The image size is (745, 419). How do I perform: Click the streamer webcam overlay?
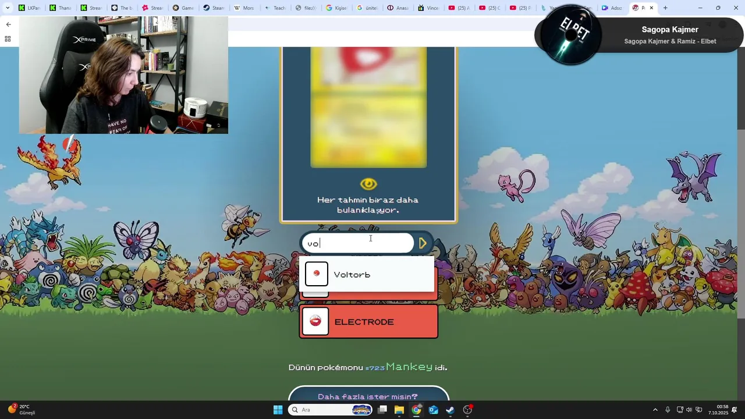123,75
